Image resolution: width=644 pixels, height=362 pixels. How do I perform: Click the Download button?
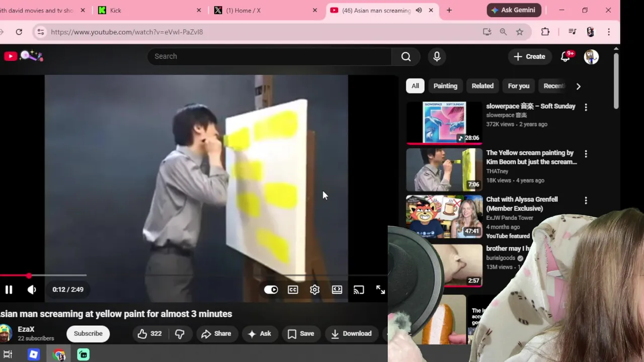(x=351, y=334)
